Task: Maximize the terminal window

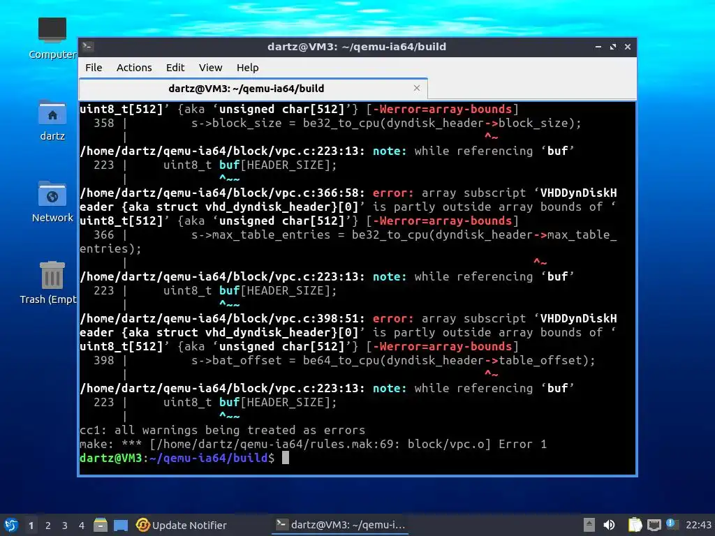Action: (613, 47)
